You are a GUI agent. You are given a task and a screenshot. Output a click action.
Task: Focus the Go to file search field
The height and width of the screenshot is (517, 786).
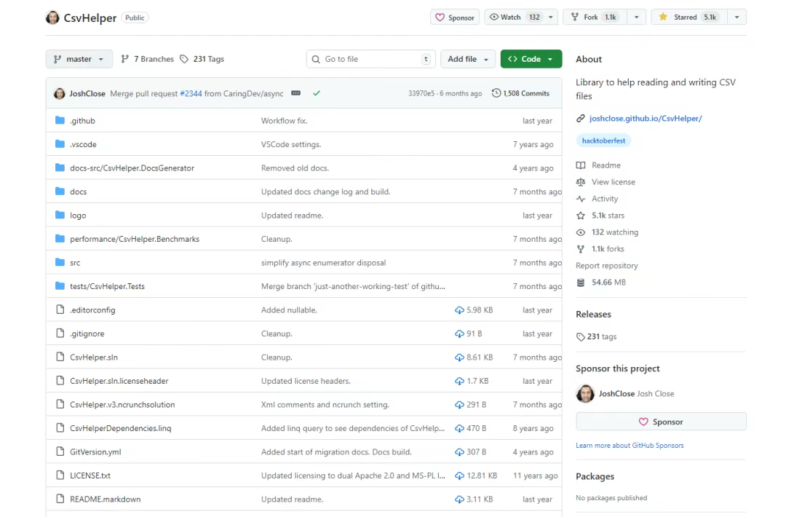tap(371, 59)
